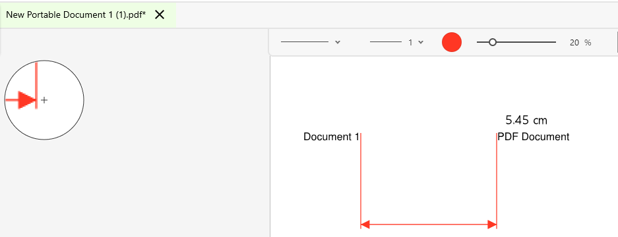This screenshot has height=237, width=618.
Task: Click the PDF Document text in the page
Action: point(534,137)
